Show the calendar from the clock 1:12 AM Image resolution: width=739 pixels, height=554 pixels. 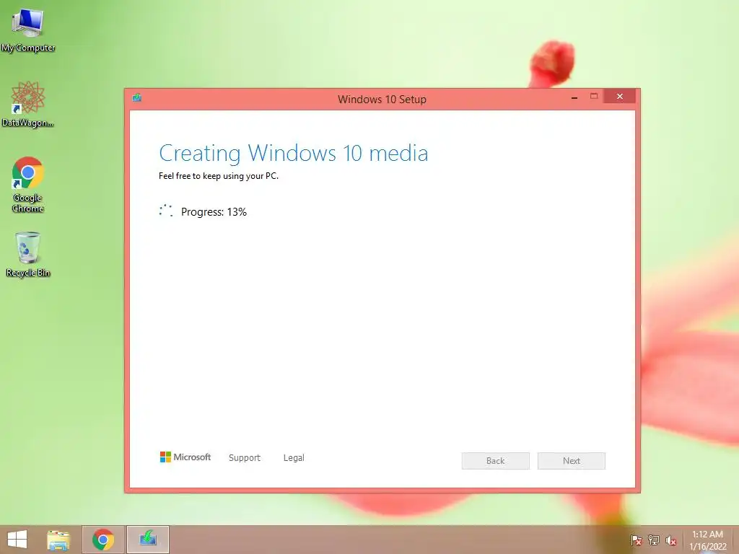click(x=707, y=540)
